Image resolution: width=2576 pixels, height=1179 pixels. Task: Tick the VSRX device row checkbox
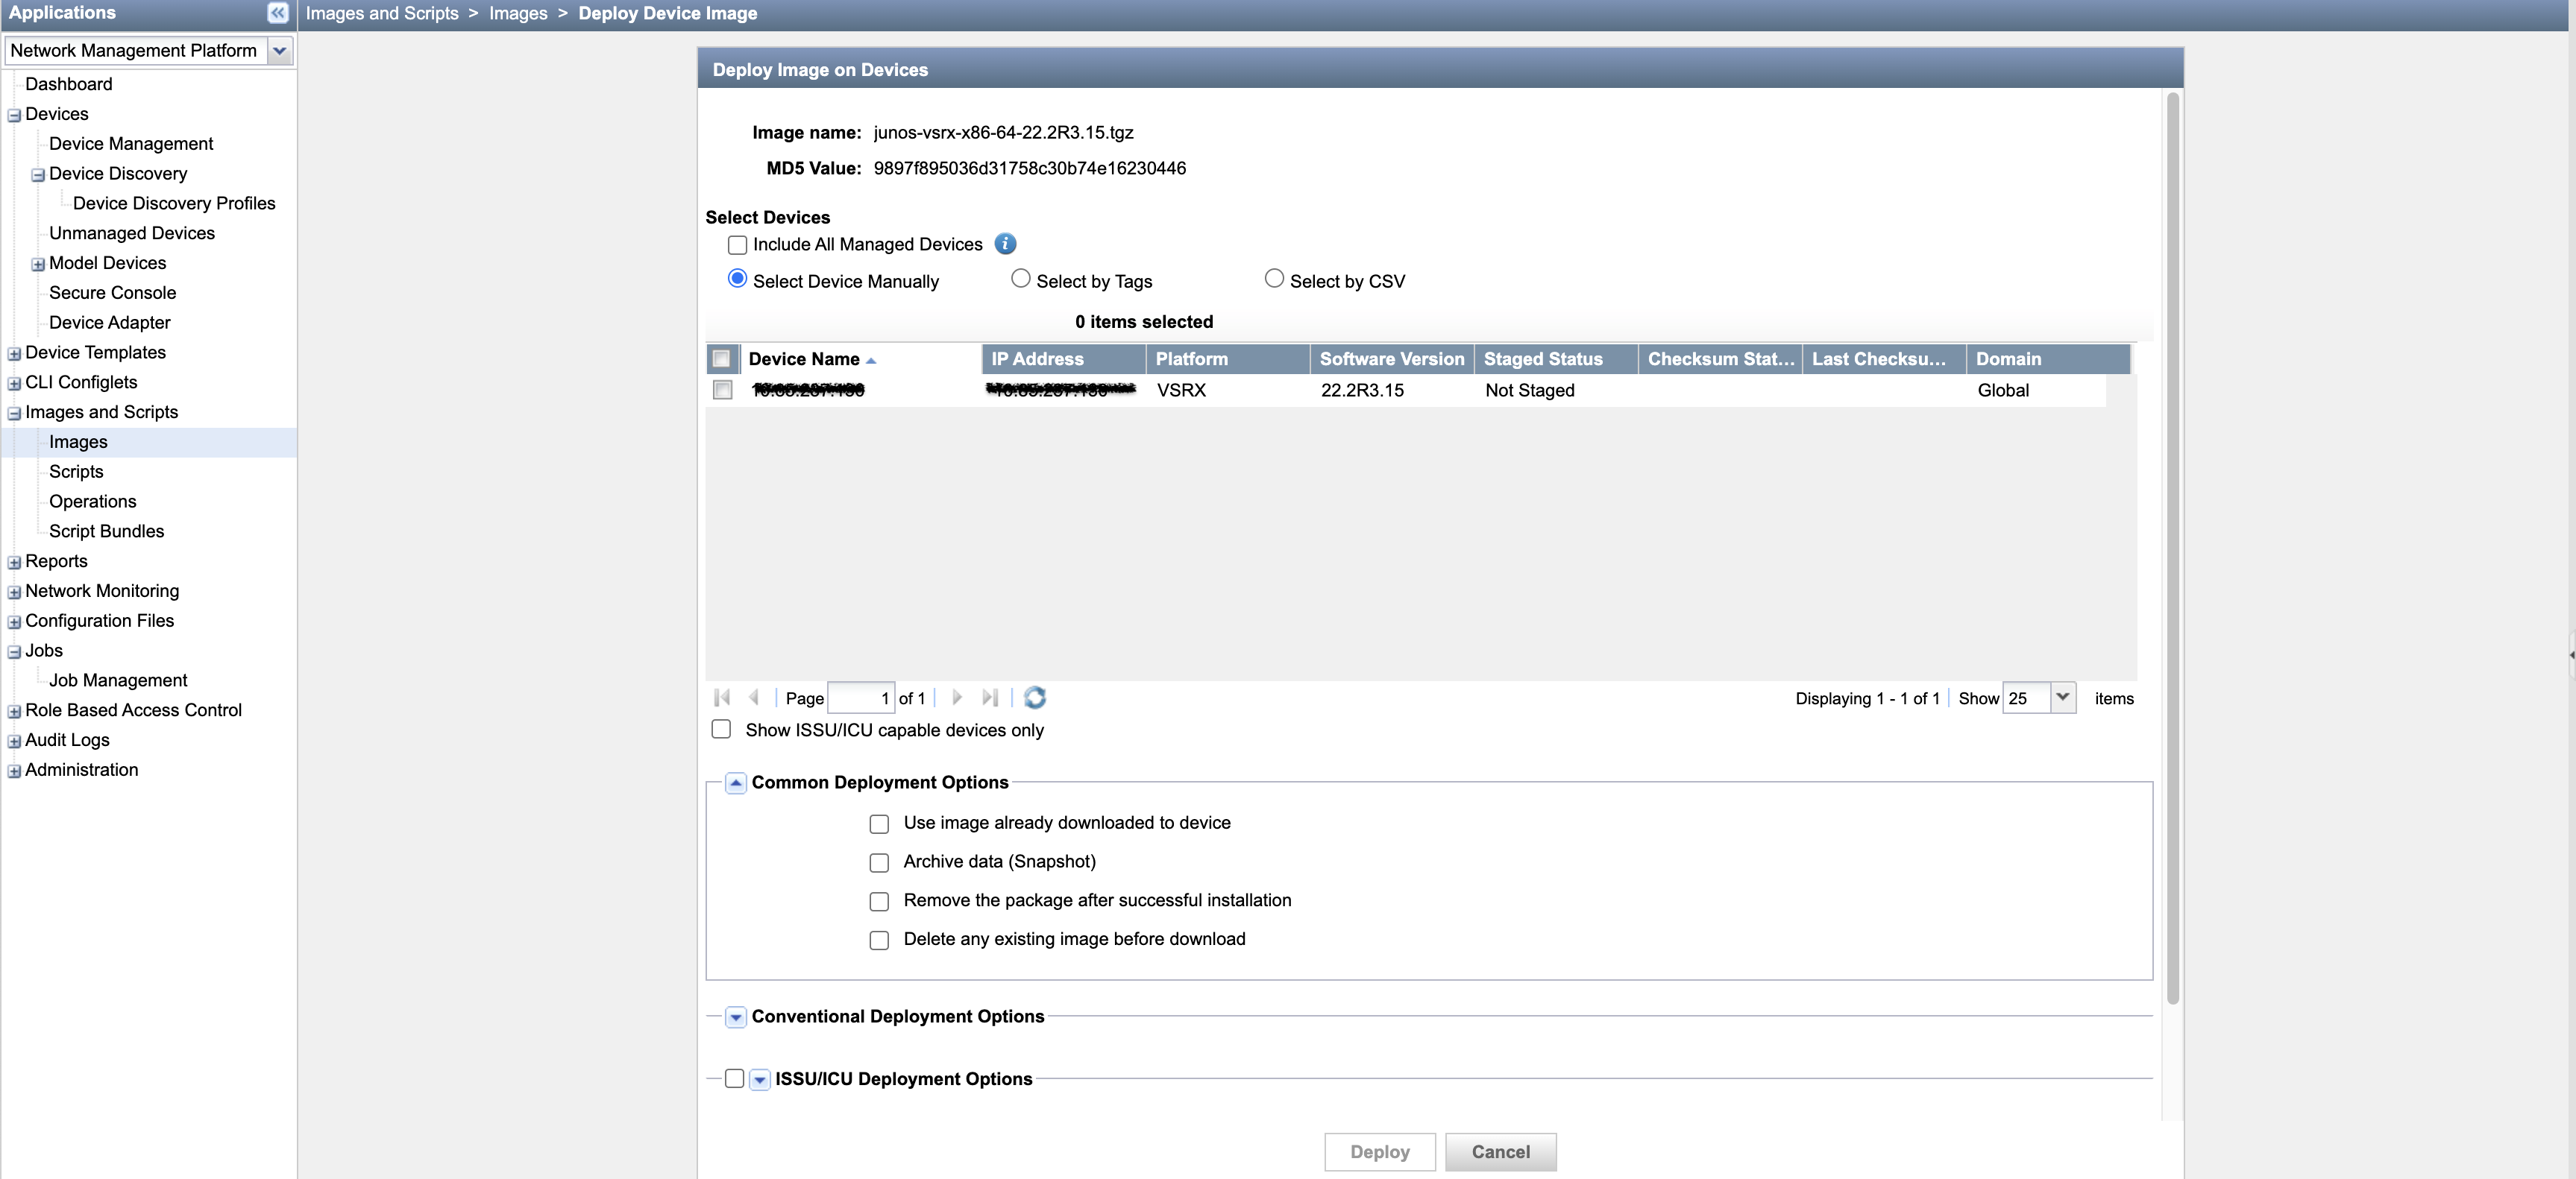(722, 390)
